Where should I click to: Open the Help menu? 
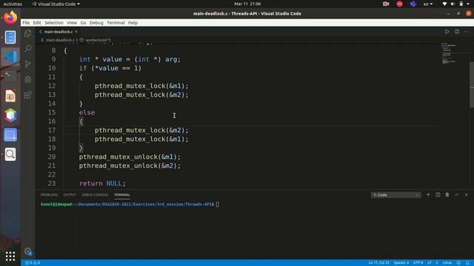pos(133,23)
